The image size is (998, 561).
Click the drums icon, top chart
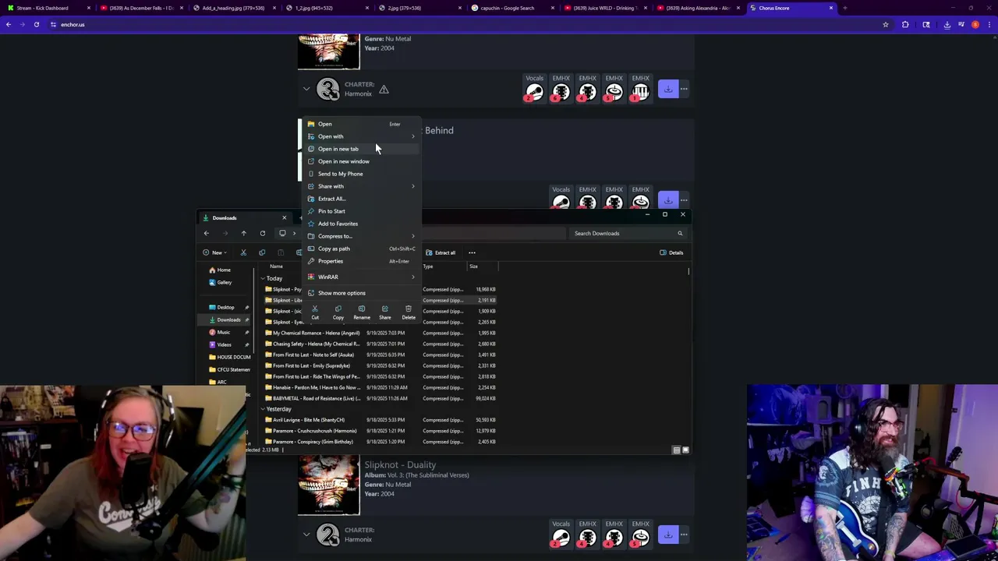(x=614, y=92)
